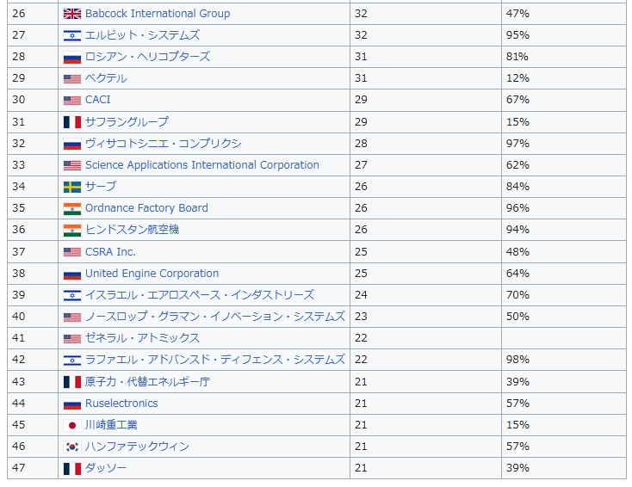Image resolution: width=632 pixels, height=487 pixels.
Task: Click the Israeli flag beside エルビット・システムズ
Action: pos(72,35)
